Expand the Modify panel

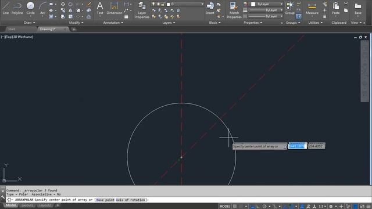[x=76, y=23]
